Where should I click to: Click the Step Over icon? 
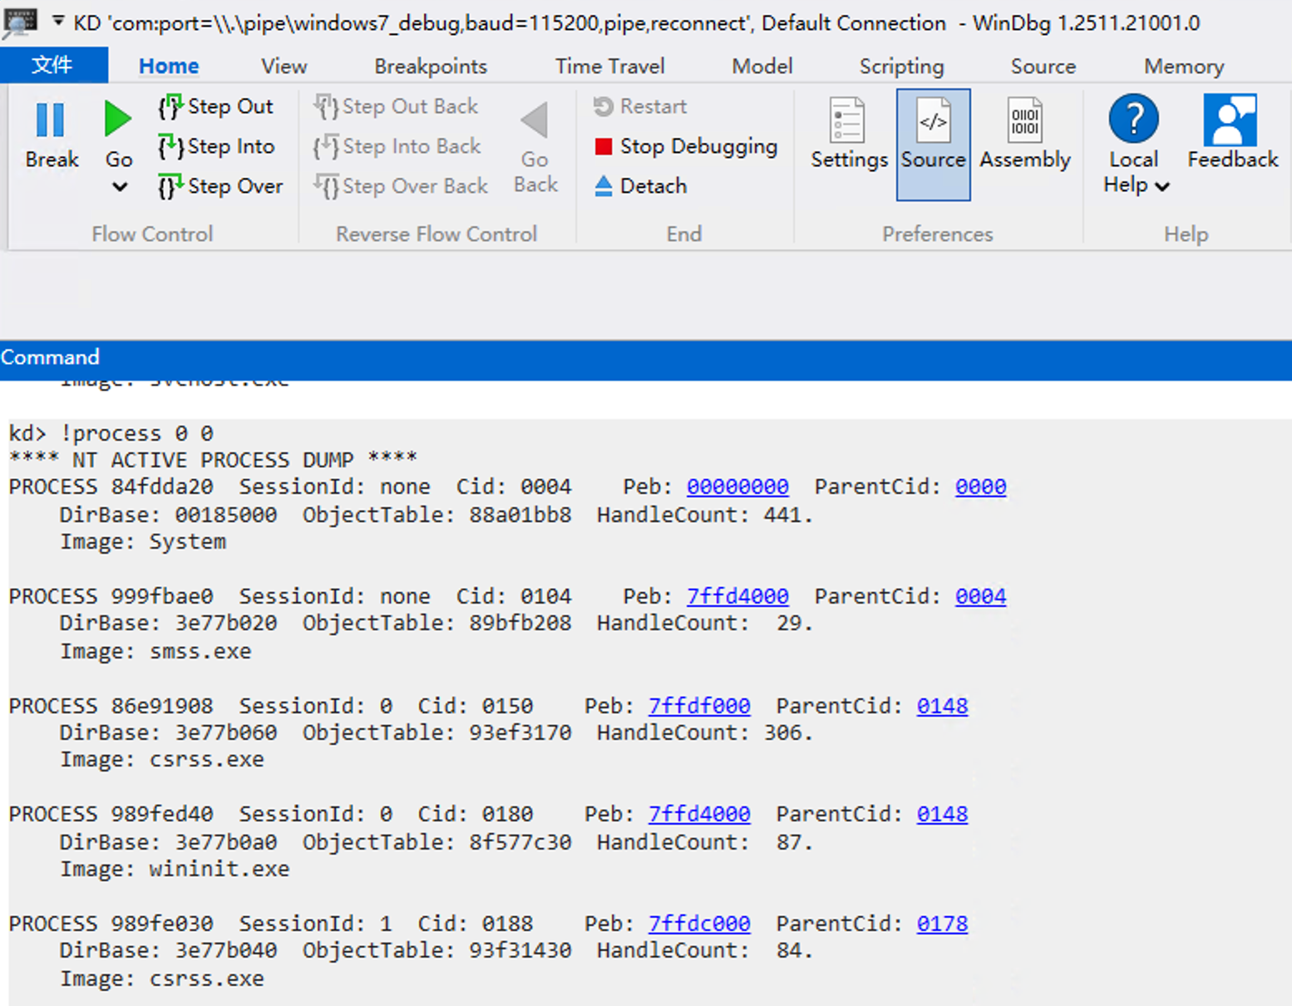[x=170, y=186]
